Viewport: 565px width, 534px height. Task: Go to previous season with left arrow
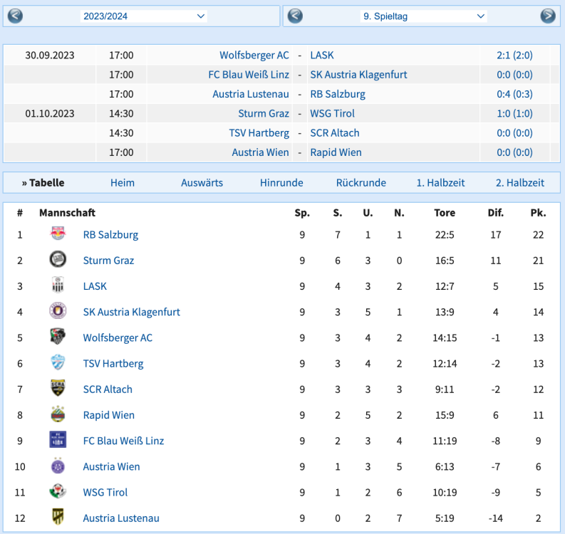14,16
